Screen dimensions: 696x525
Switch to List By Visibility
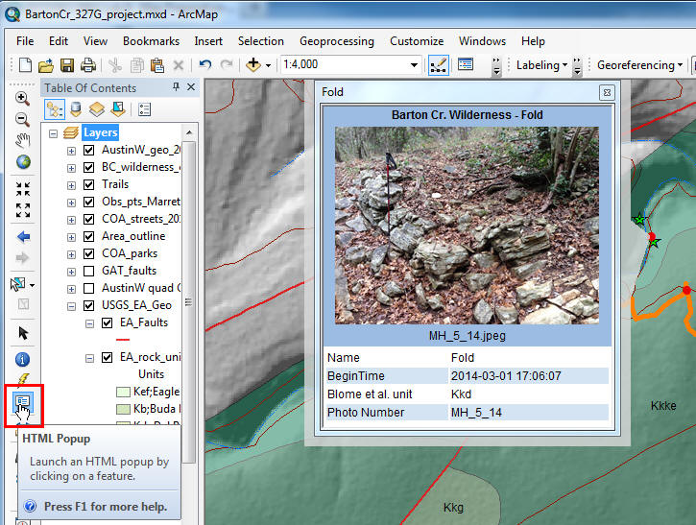(x=97, y=108)
